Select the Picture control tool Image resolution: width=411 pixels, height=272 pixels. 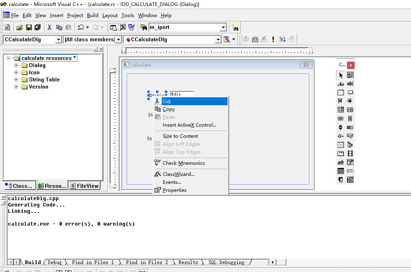coord(350,75)
